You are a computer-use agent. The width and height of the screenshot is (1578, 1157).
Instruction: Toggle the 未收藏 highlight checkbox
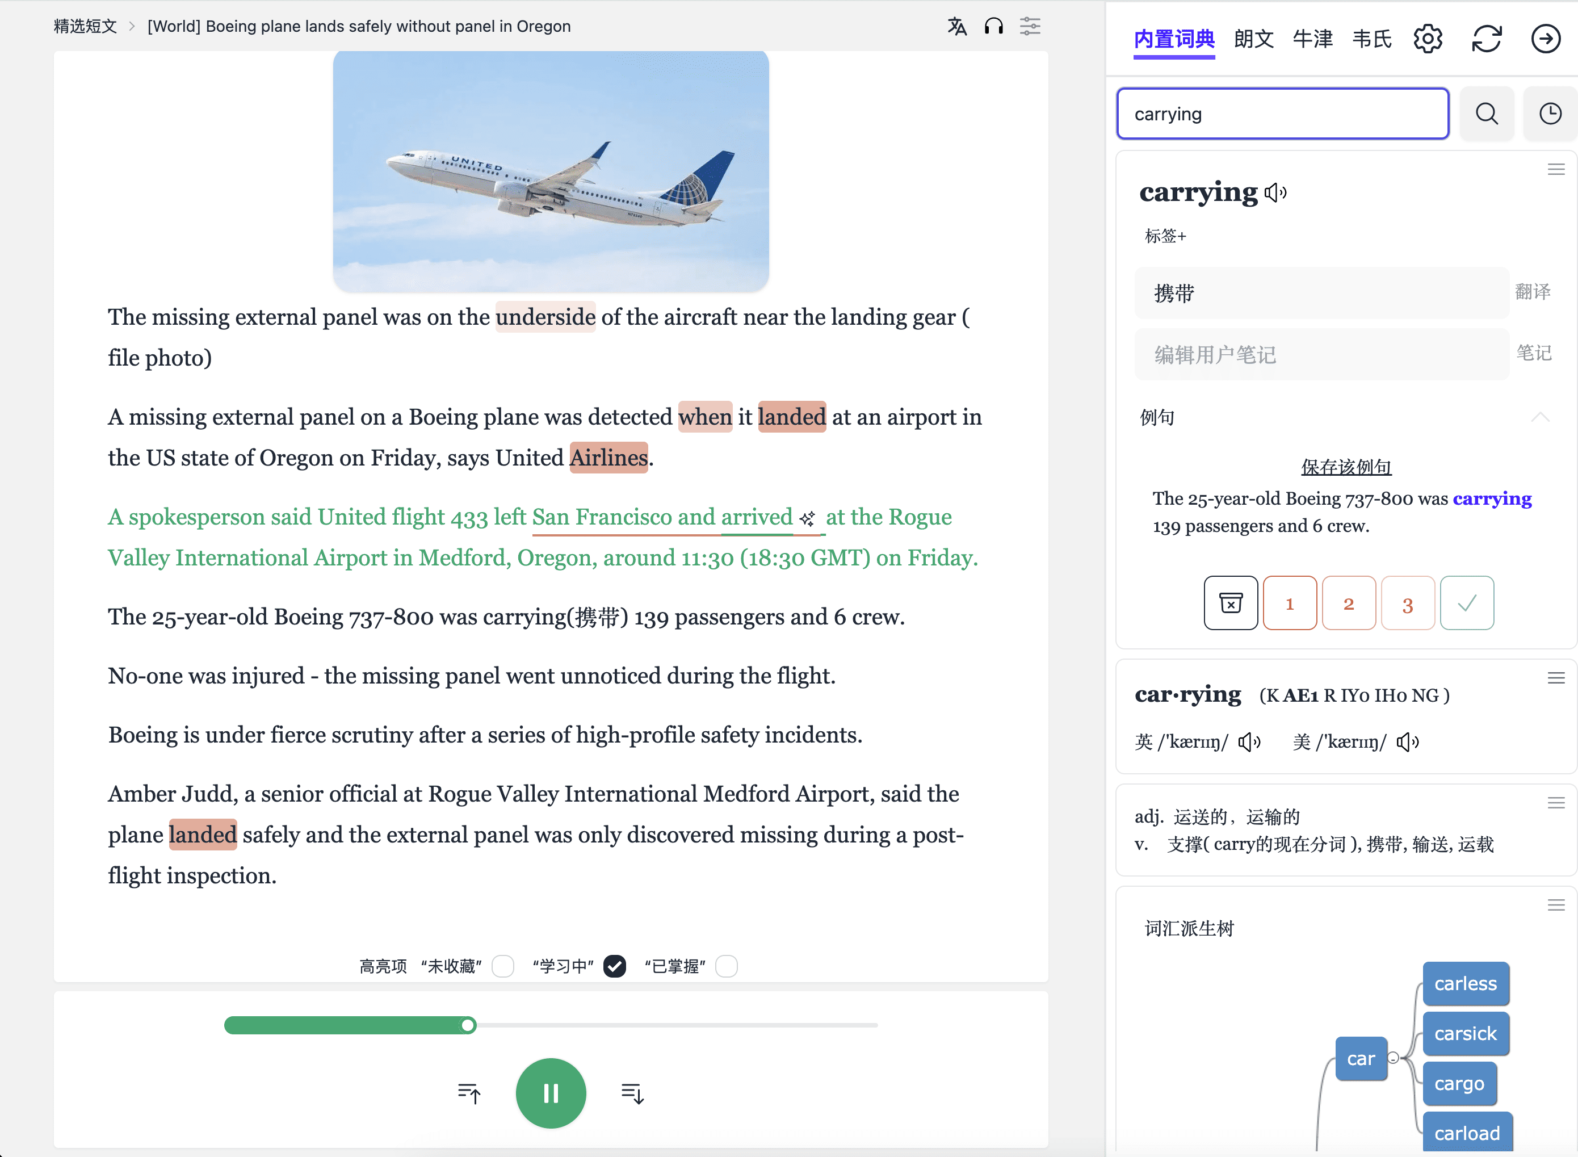[503, 966]
